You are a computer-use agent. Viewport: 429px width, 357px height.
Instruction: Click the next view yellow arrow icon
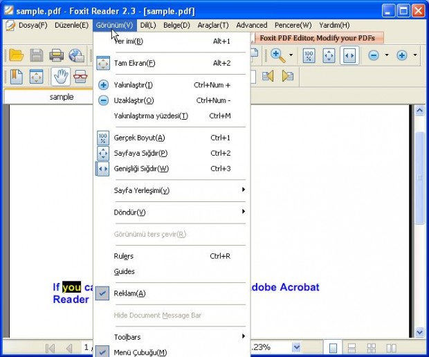(288, 76)
